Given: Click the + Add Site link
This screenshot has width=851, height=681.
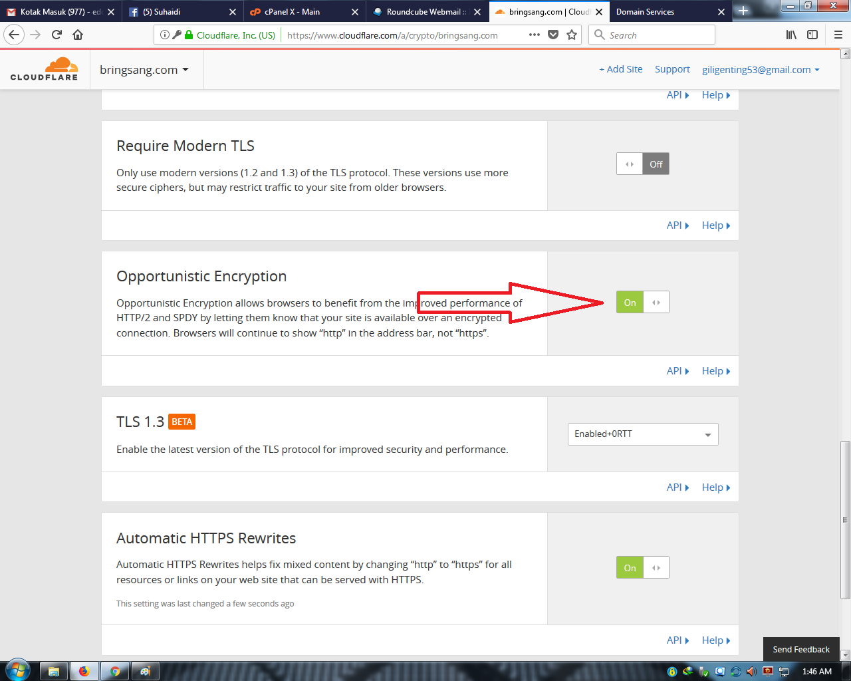Looking at the screenshot, I should 621,69.
